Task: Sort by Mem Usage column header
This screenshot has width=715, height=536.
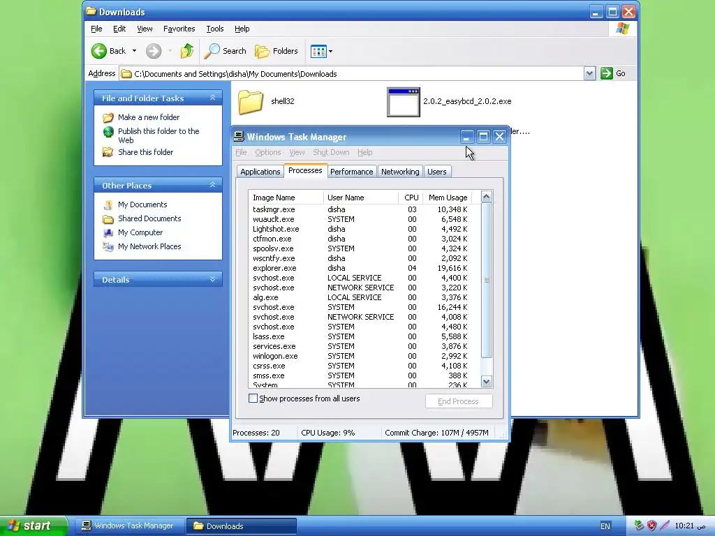Action: pos(448,198)
